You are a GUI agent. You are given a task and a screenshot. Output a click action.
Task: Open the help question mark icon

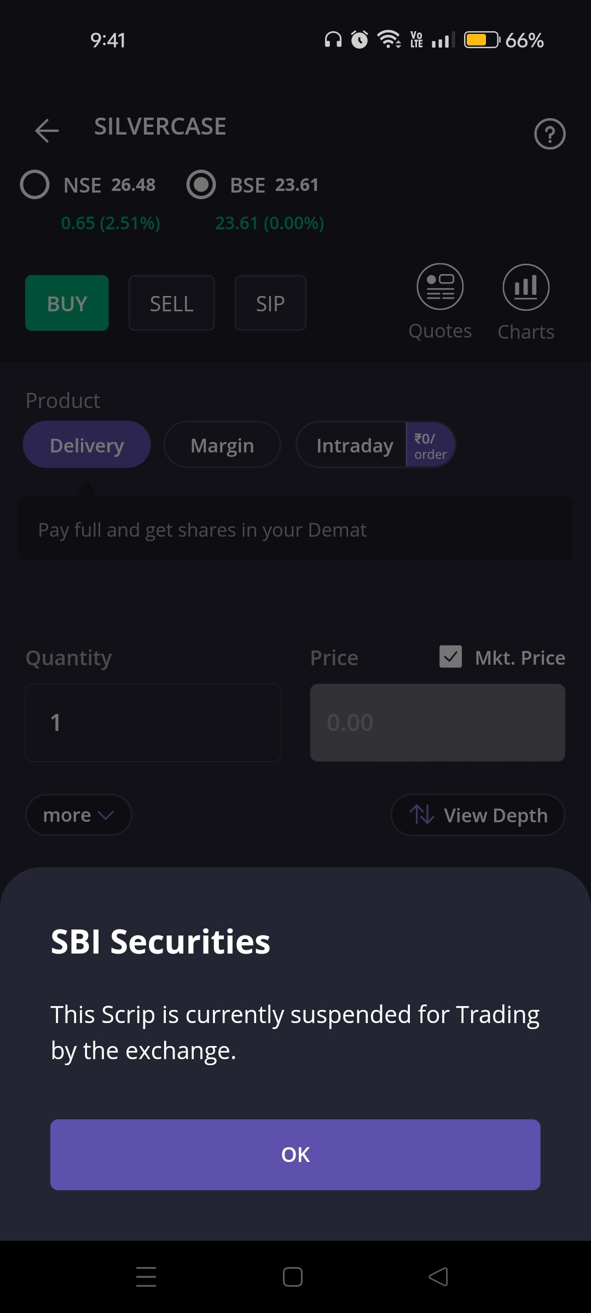(x=549, y=134)
